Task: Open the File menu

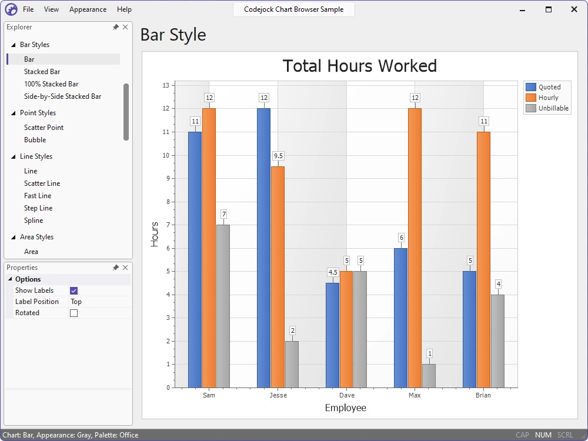Action: (28, 9)
